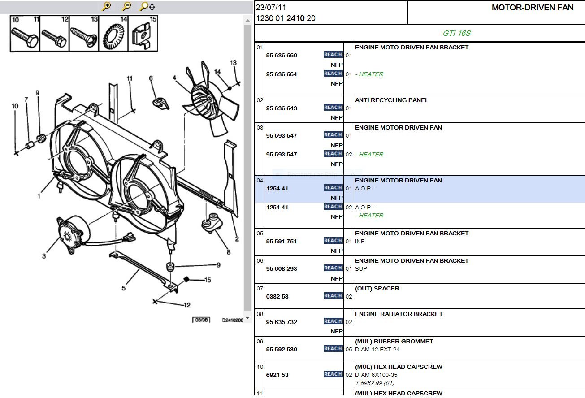585x398 pixels.
Task: Select part number 95 636 664
Action: (x=282, y=74)
